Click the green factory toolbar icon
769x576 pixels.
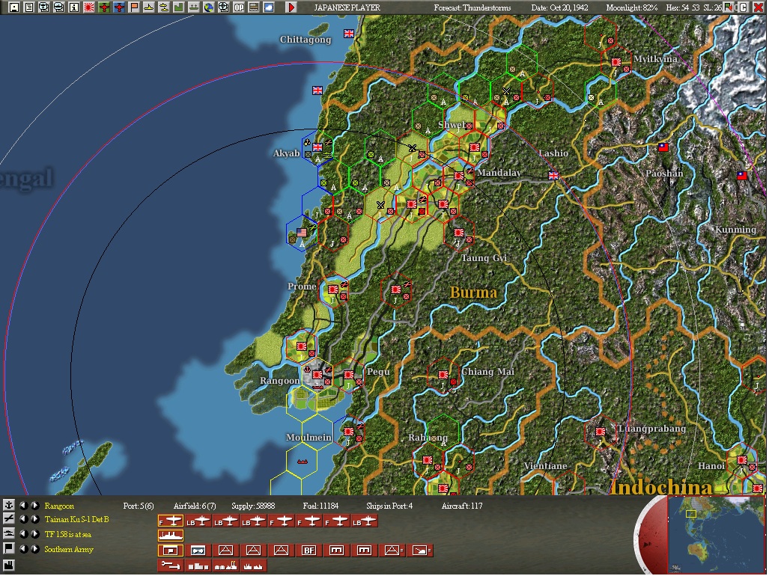pos(179,7)
